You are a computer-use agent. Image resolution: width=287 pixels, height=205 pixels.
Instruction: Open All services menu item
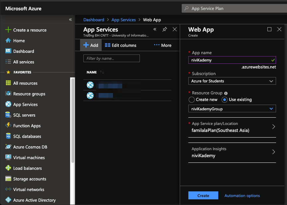pos(24,62)
